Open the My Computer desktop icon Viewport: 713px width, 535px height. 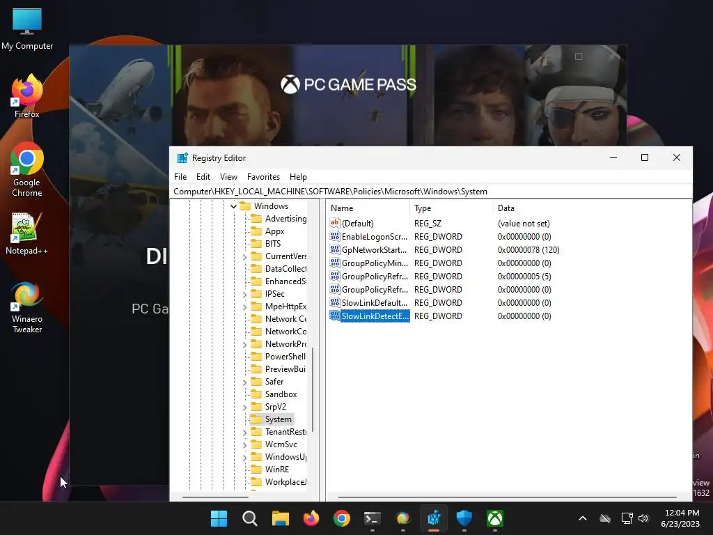(x=27, y=29)
